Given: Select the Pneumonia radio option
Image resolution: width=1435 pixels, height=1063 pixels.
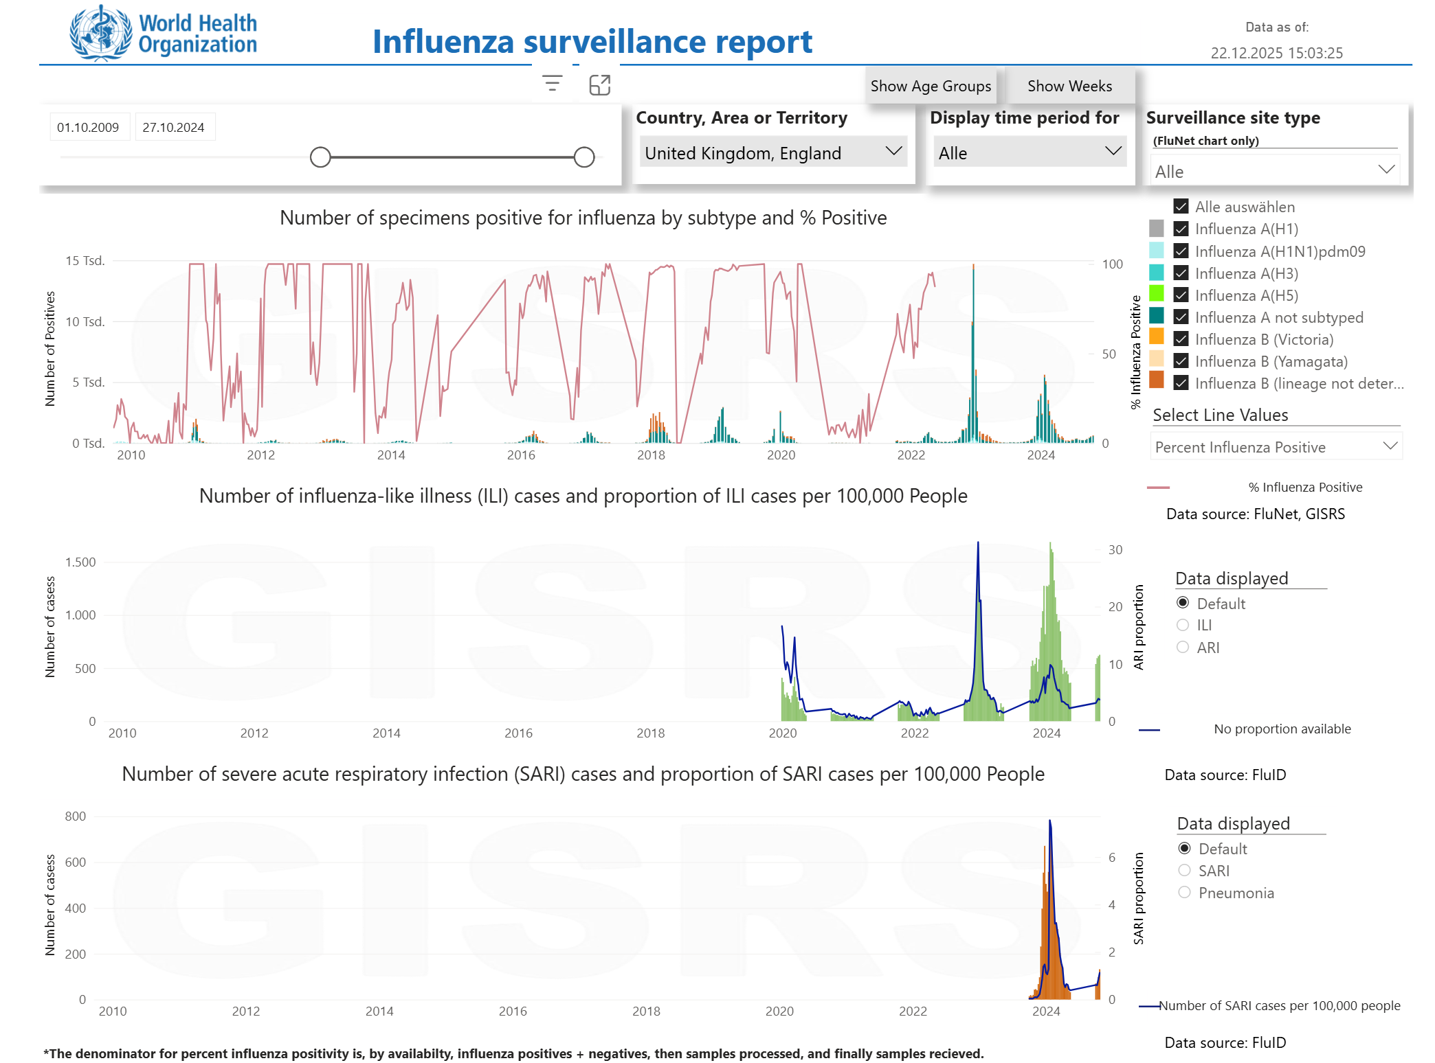Looking at the screenshot, I should point(1184,892).
